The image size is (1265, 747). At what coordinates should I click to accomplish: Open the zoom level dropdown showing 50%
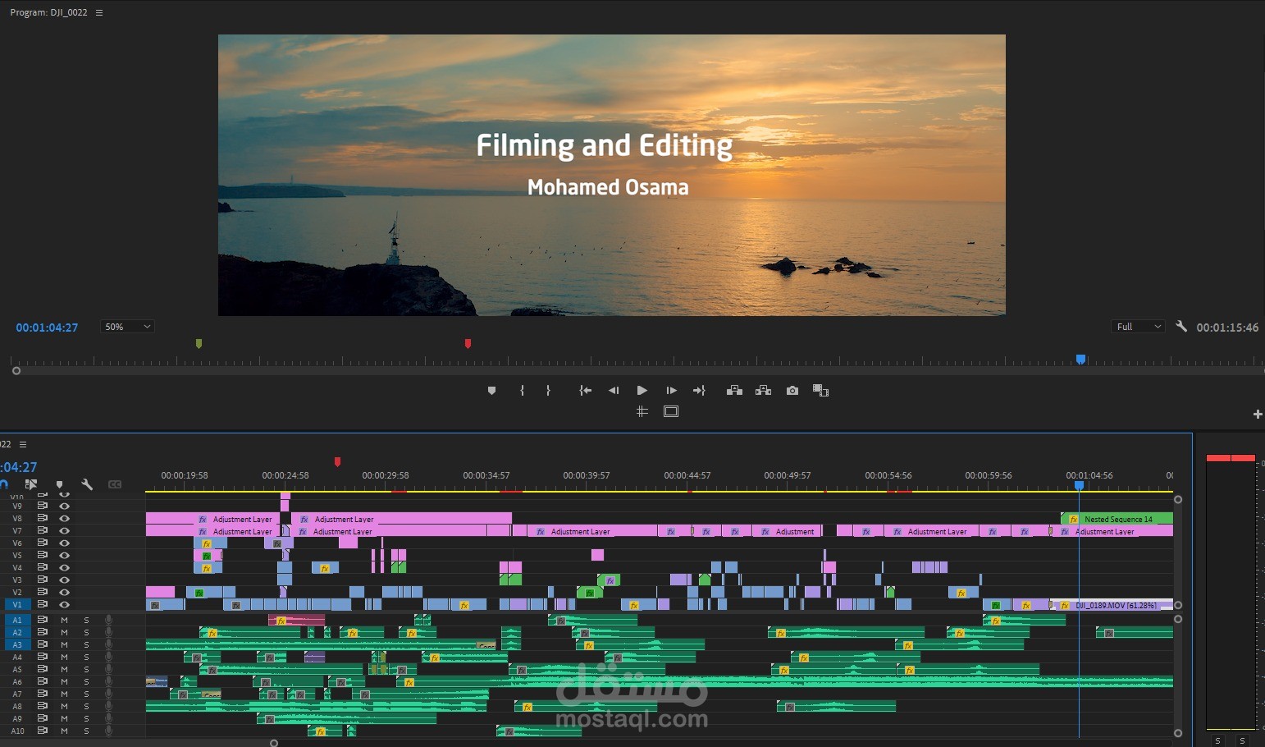coord(127,327)
